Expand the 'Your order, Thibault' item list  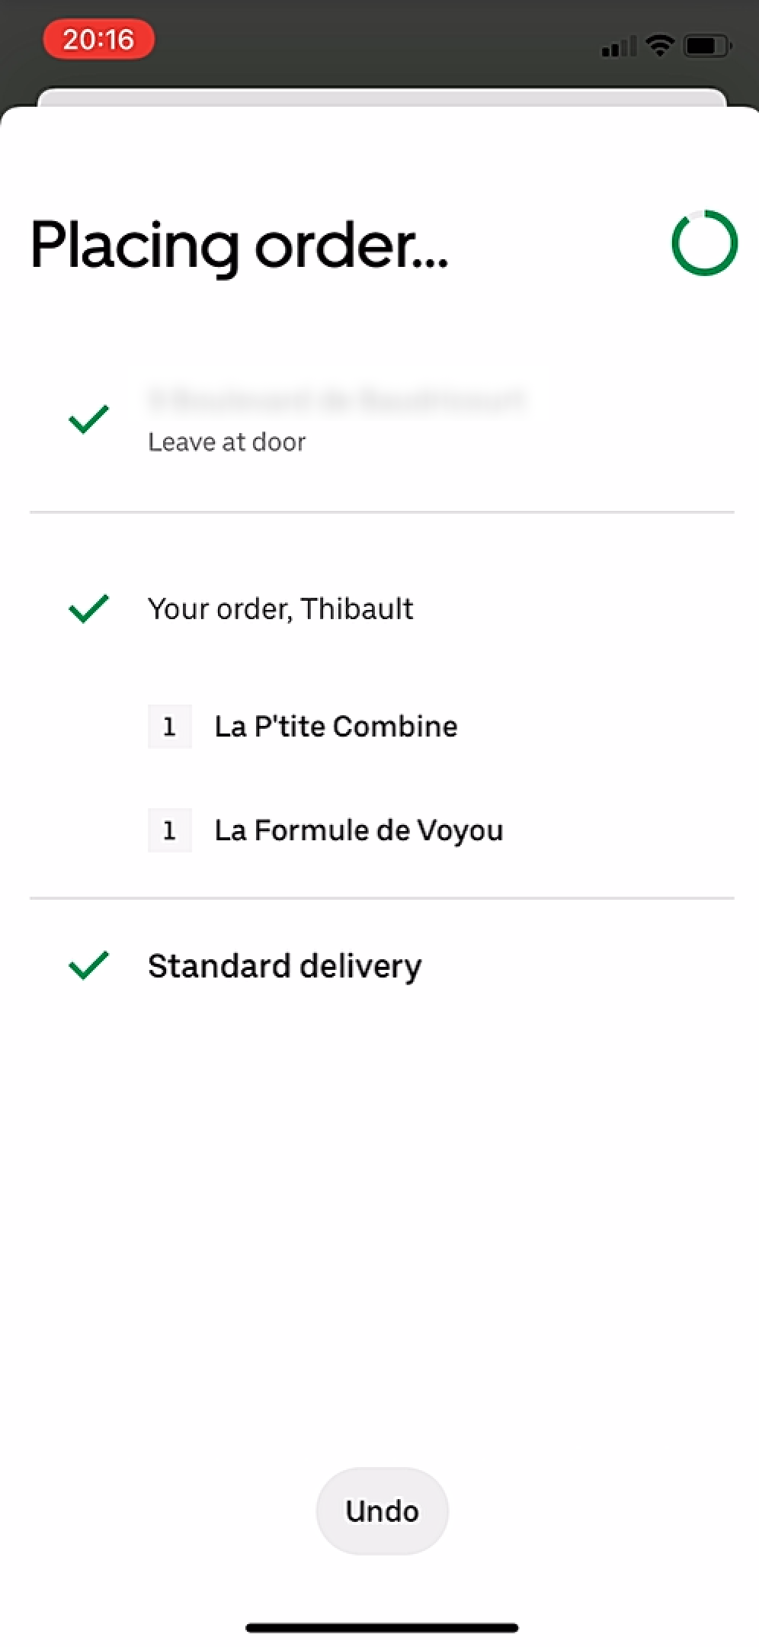click(x=281, y=608)
